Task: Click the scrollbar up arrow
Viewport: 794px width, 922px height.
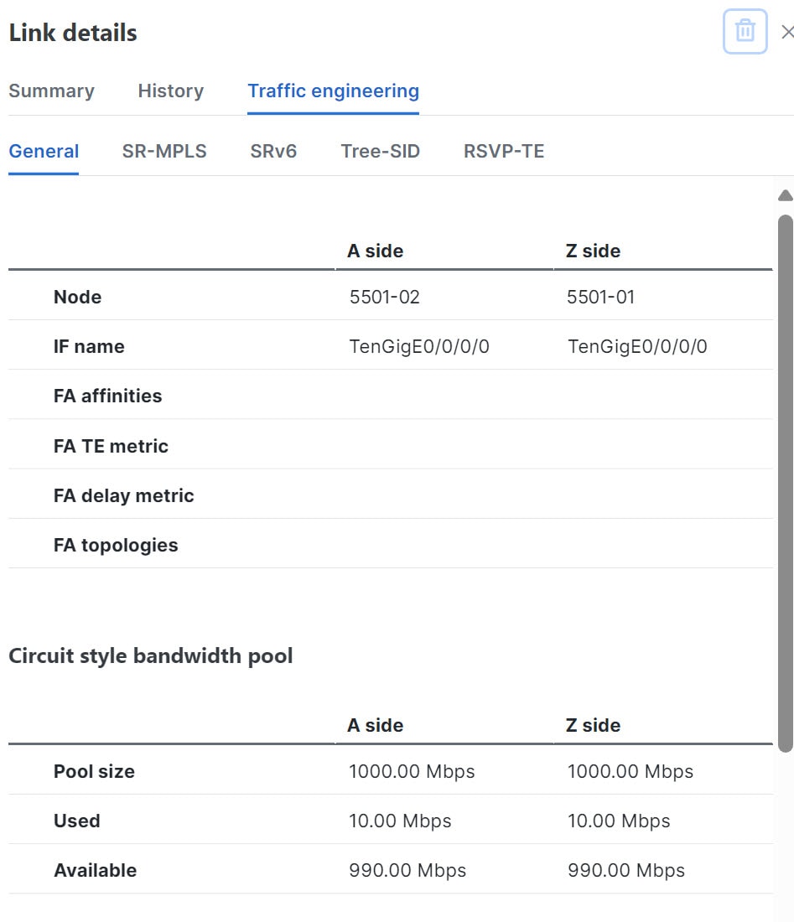Action: tap(783, 194)
